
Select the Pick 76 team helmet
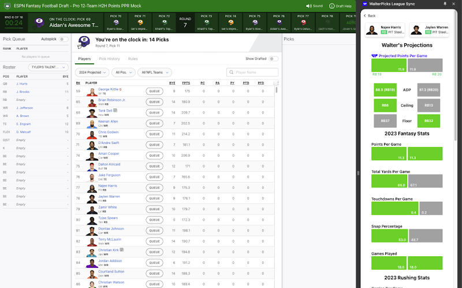(x=279, y=22)
